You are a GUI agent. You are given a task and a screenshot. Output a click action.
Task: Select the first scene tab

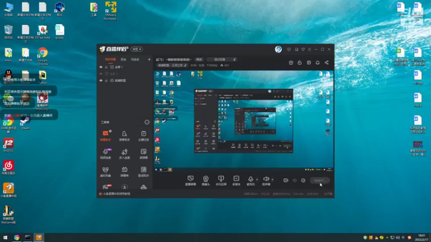110,59
